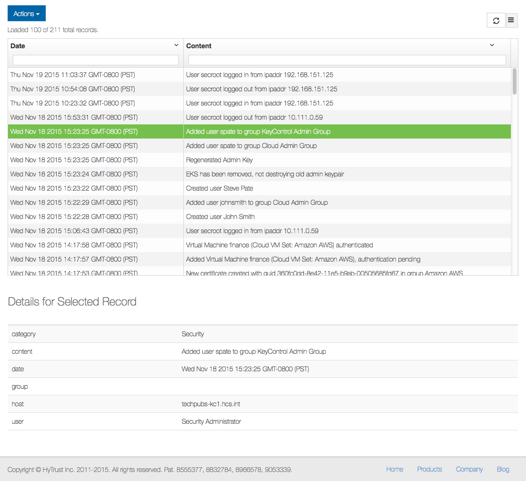Expand the Content column sort chevron
526x481 pixels.
point(492,45)
